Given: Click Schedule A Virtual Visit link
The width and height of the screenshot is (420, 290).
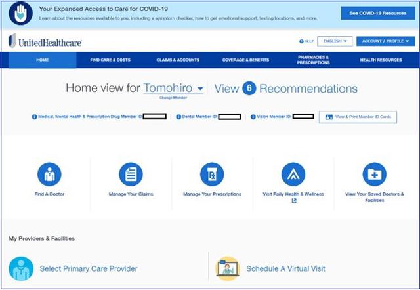Looking at the screenshot, I should pos(285,268).
